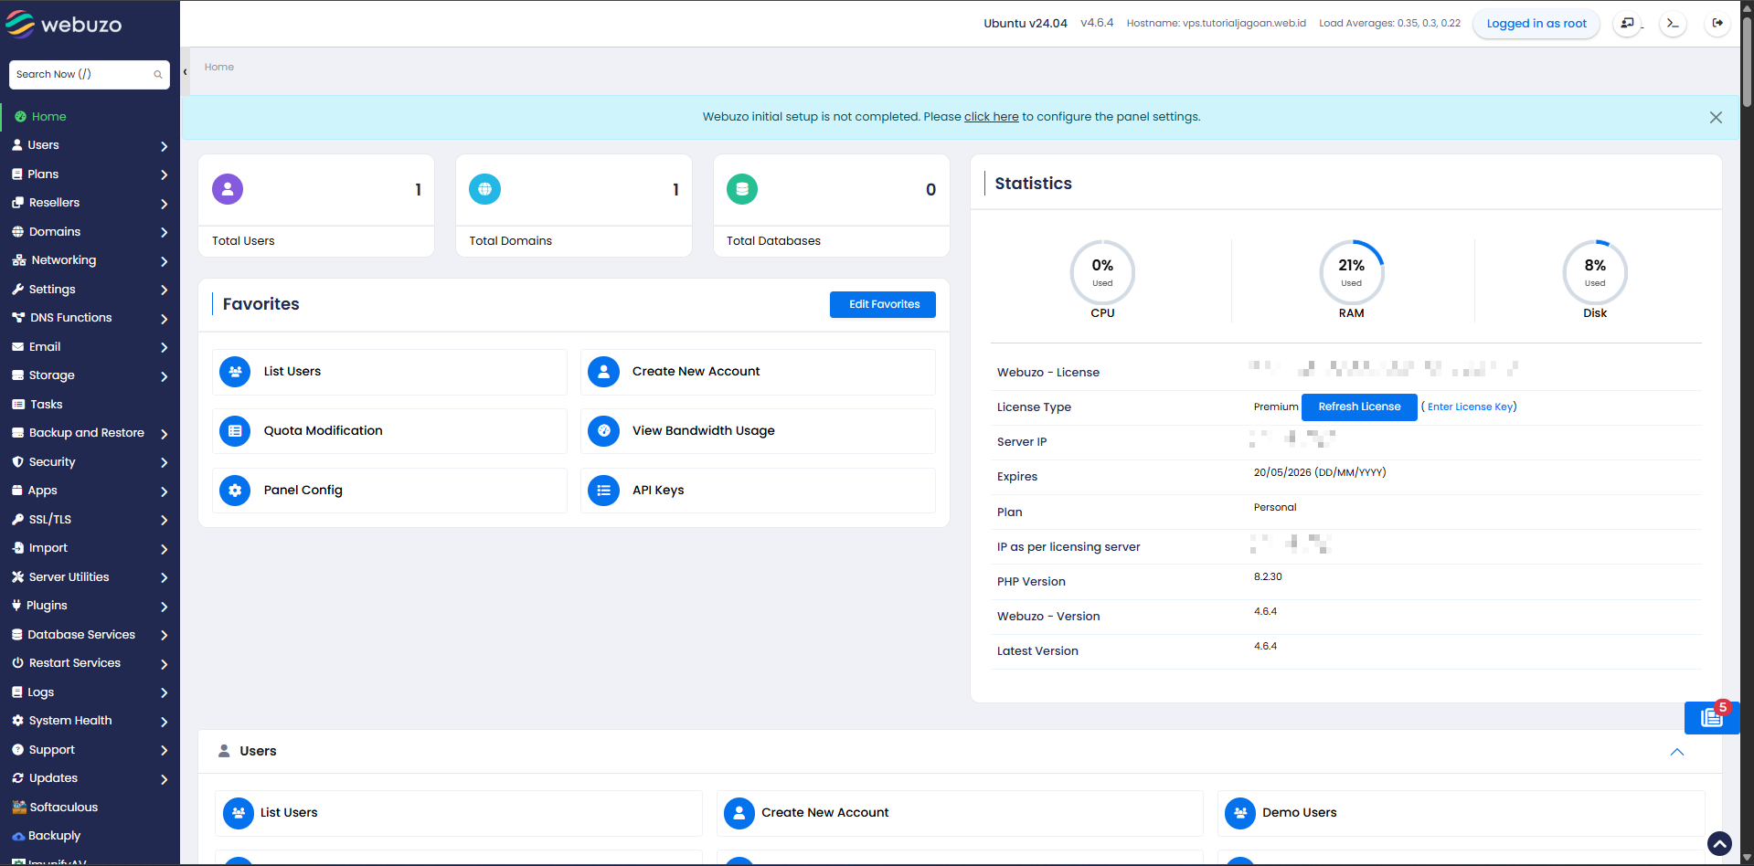
Task: Expand the Email sidebar menu
Action: [x=90, y=347]
